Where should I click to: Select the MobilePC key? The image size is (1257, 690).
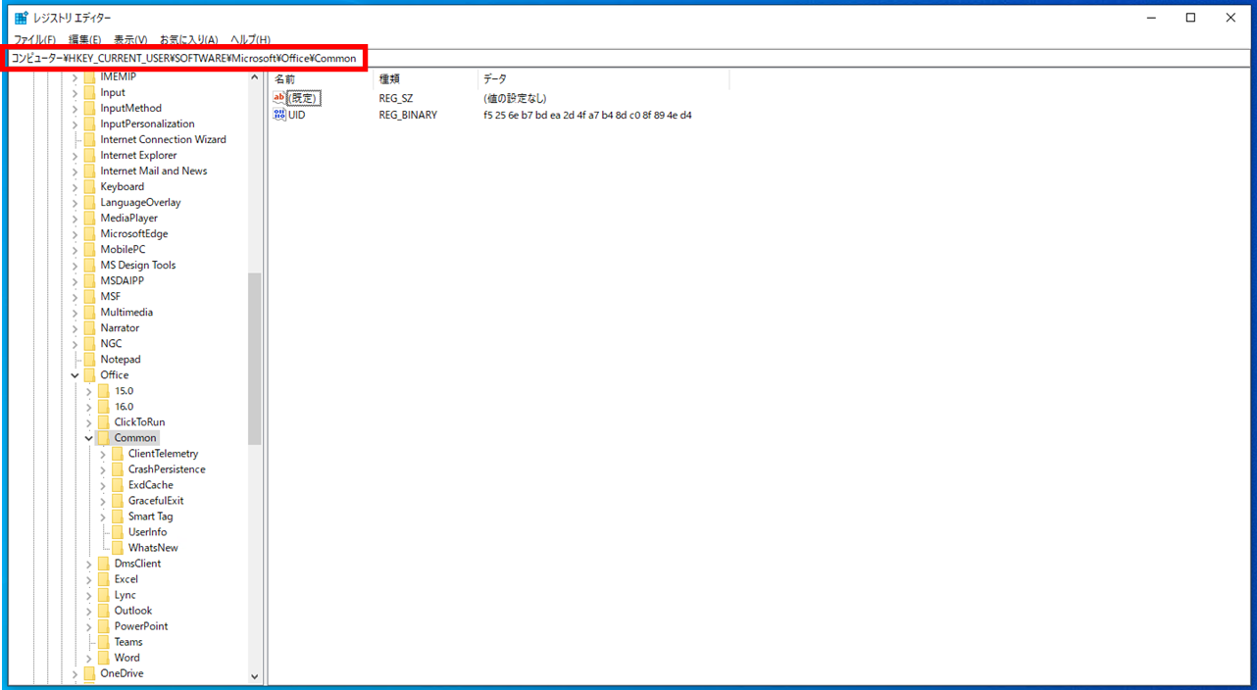[x=123, y=249]
